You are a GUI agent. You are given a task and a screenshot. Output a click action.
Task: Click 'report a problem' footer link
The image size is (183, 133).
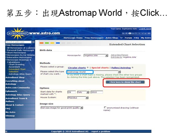[101, 131]
